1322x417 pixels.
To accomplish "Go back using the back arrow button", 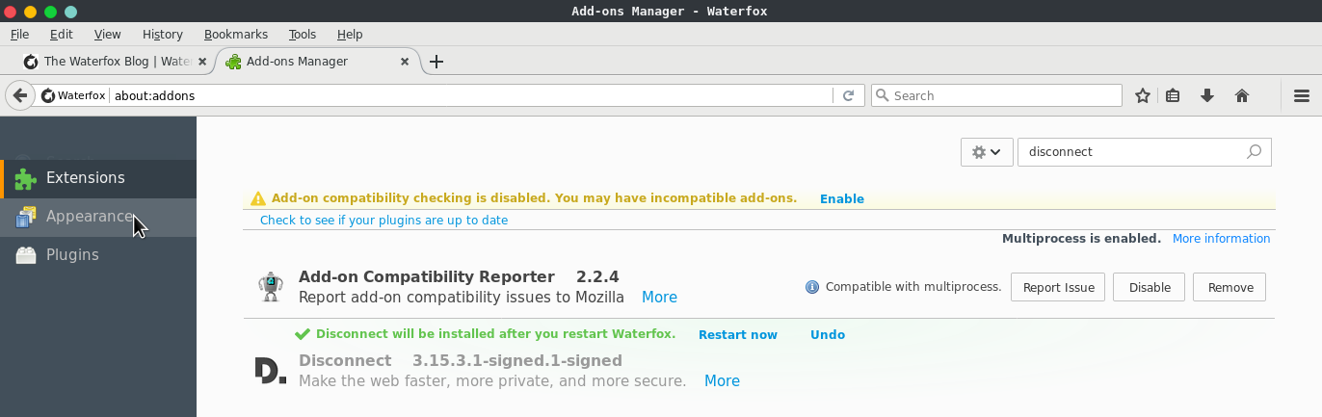I will pyautogui.click(x=19, y=95).
